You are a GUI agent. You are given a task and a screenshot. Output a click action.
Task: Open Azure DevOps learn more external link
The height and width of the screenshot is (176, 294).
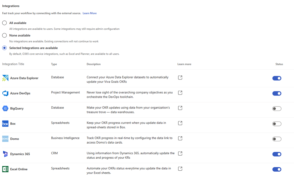tap(180, 93)
